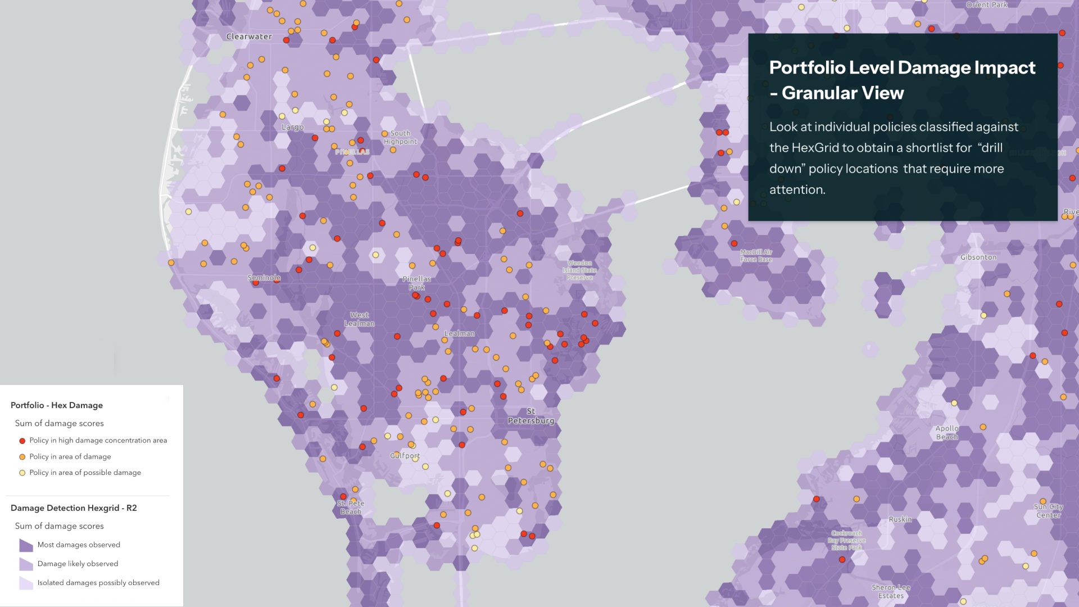Click the Policy in area of damage legend text
This screenshot has width=1079, height=607.
tap(70, 457)
